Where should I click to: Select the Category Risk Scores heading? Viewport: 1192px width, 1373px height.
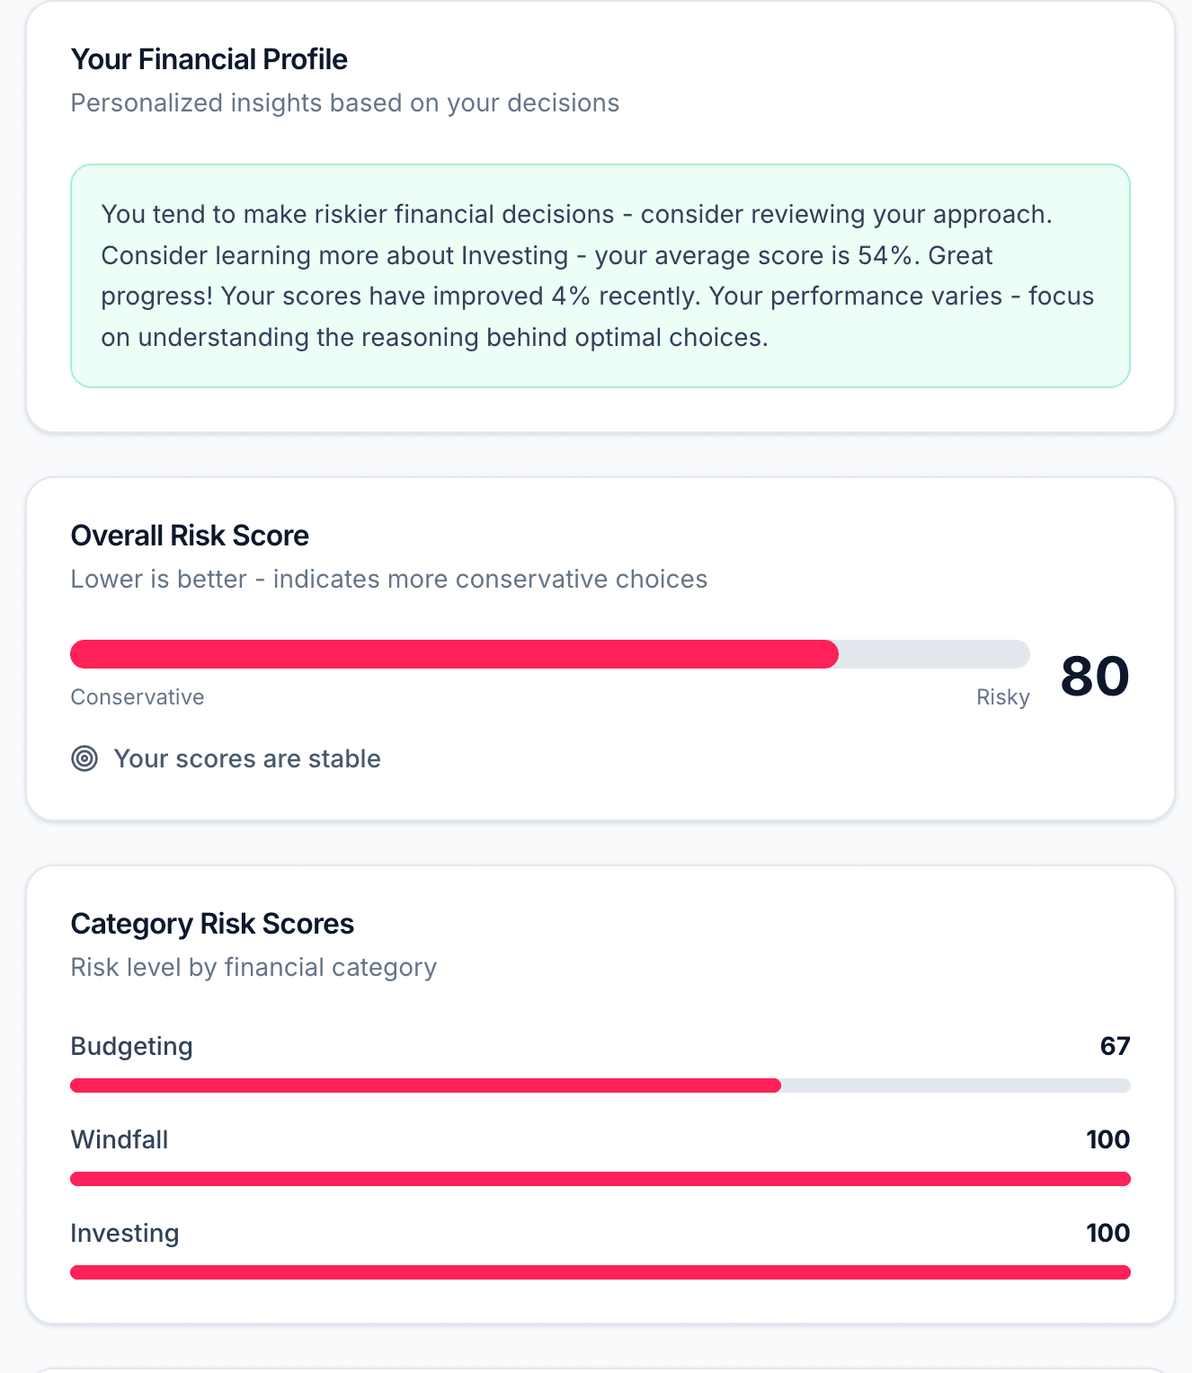(x=212, y=924)
